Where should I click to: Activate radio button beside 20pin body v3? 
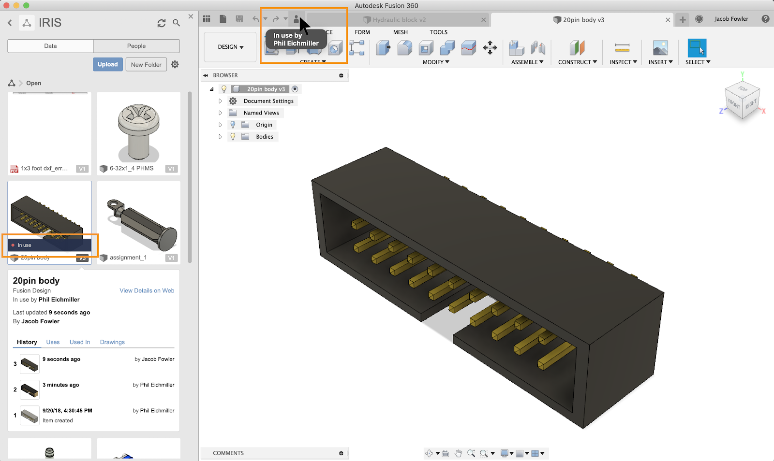click(295, 89)
